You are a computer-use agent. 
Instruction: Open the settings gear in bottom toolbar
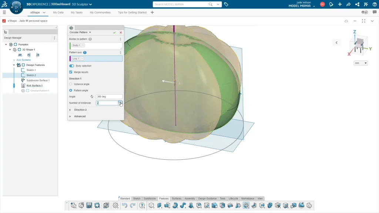click(115, 206)
